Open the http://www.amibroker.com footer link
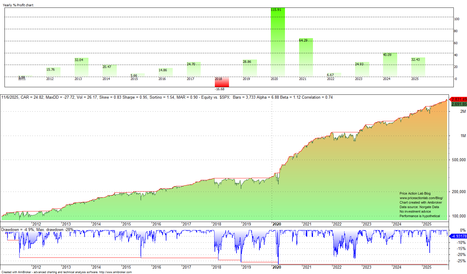This screenshot has width=467, height=274. click(115, 272)
